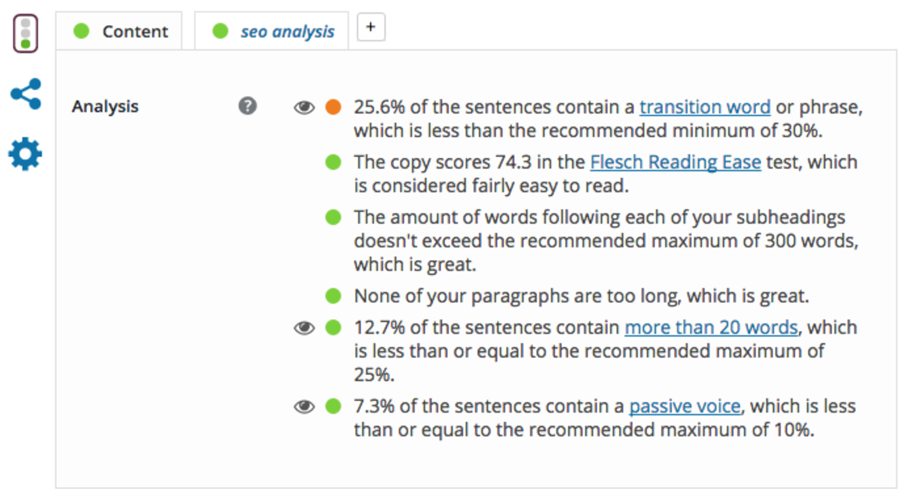Add a keyword with the plus button
Image resolution: width=904 pixels, height=494 pixels.
pyautogui.click(x=371, y=27)
